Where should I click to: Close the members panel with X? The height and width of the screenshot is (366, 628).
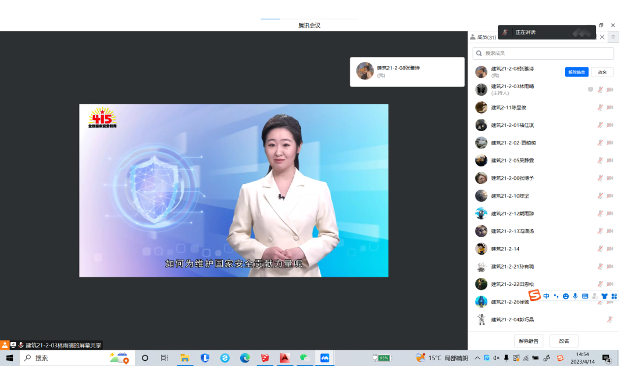pyautogui.click(x=602, y=37)
